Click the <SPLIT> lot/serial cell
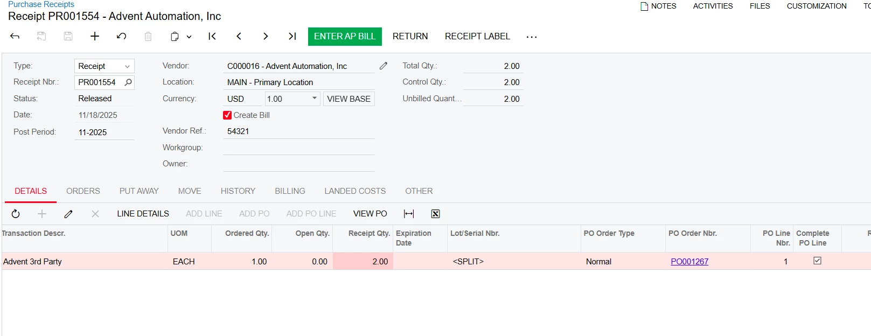 pyautogui.click(x=468, y=262)
